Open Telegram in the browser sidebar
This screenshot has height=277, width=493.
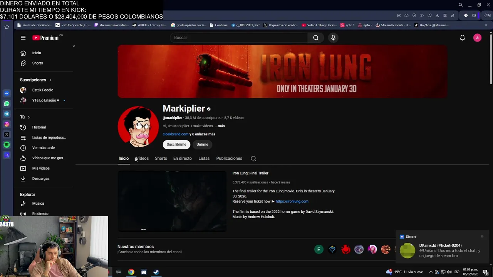7,114
